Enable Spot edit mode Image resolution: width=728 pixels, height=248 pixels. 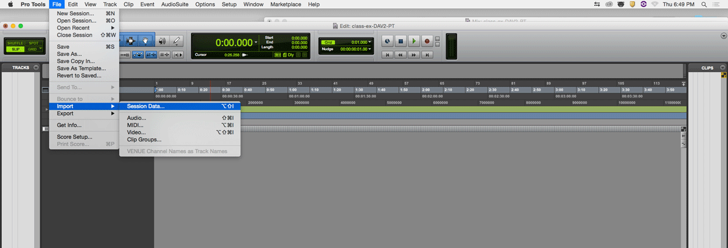34,43
